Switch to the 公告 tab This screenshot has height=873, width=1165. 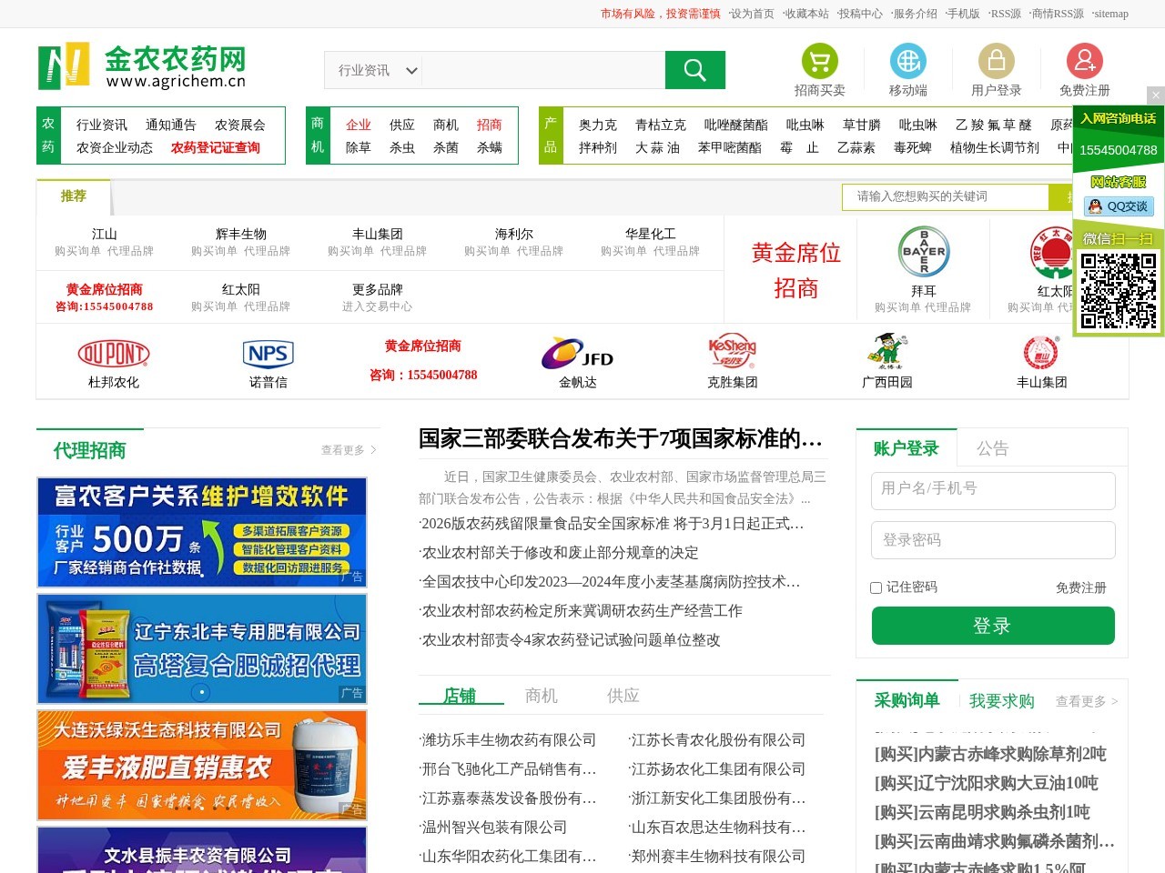[992, 448]
